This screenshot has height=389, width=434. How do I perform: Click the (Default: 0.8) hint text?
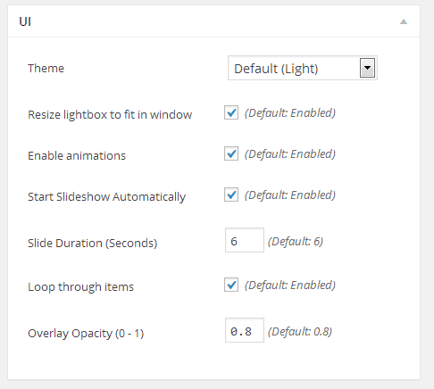300,331
